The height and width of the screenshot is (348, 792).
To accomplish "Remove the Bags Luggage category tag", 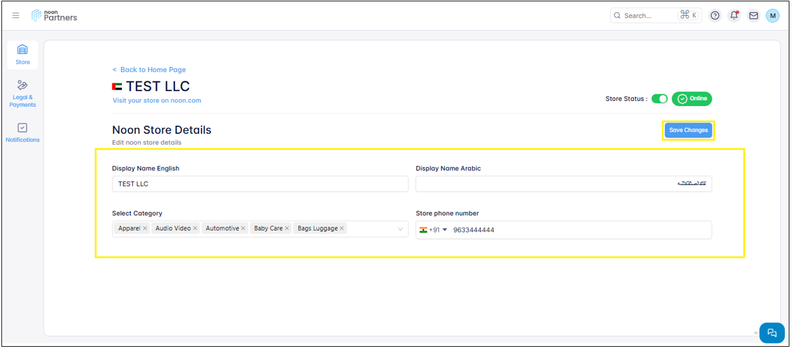I will [342, 229].
